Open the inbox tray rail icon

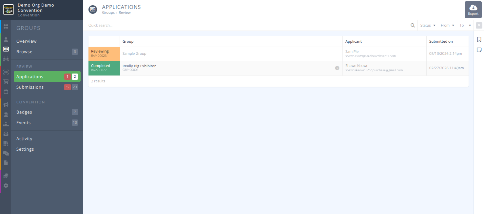click(6, 134)
